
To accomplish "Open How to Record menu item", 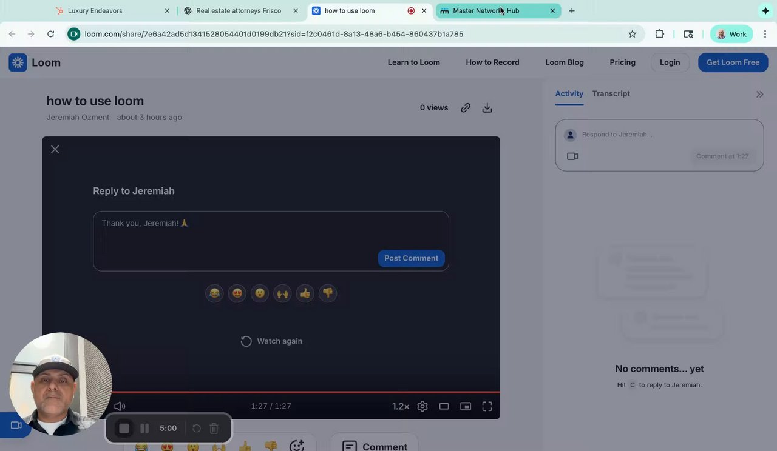I will click(492, 62).
